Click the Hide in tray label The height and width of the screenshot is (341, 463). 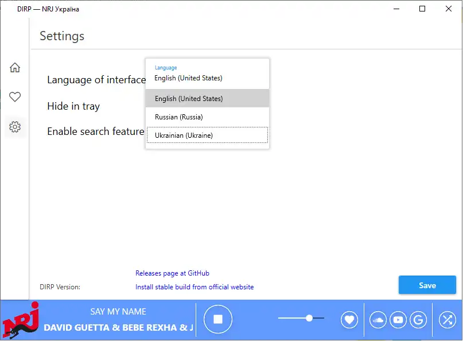tap(73, 106)
